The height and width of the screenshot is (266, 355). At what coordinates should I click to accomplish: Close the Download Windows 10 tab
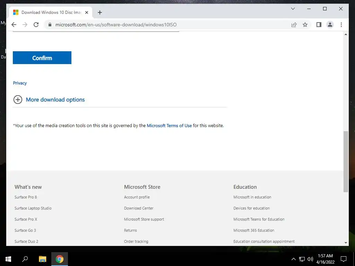[x=86, y=12]
